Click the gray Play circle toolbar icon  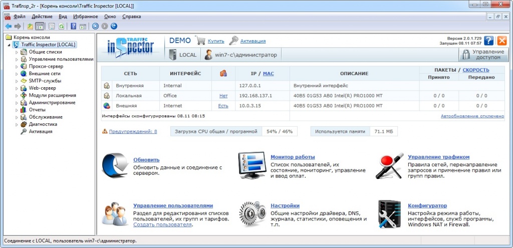(x=104, y=26)
